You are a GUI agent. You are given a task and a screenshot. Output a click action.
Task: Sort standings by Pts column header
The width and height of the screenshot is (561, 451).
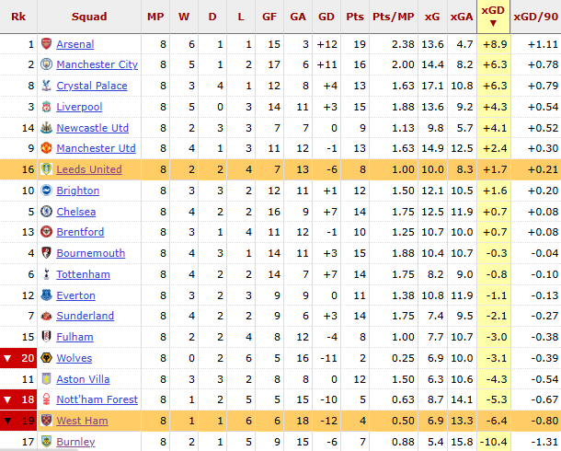click(x=355, y=17)
